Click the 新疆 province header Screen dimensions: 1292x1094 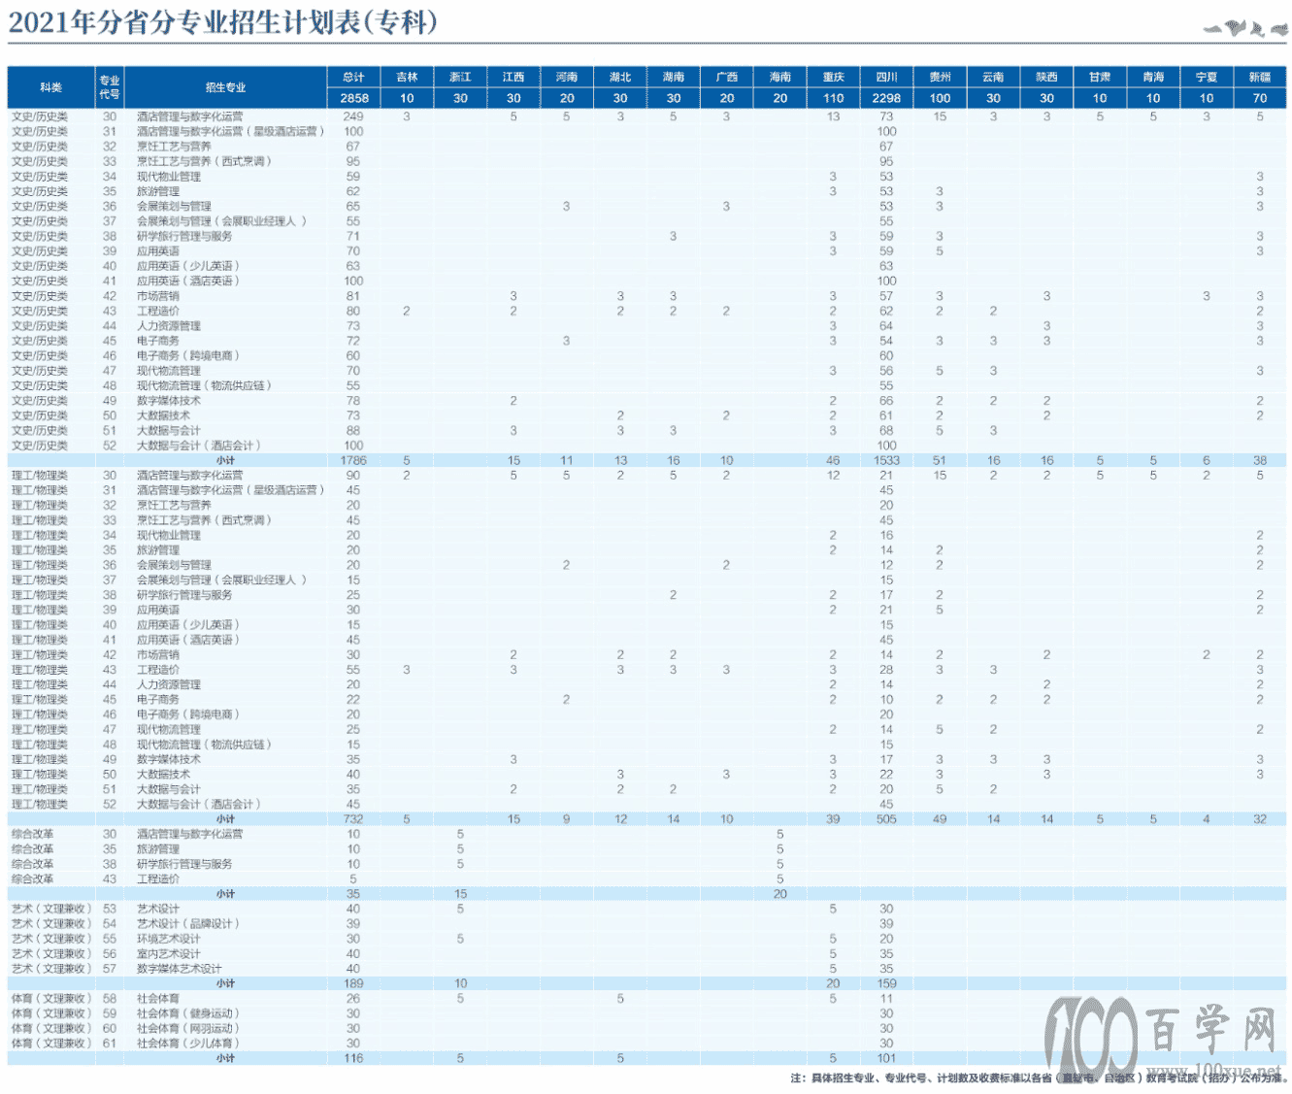(x=1260, y=77)
